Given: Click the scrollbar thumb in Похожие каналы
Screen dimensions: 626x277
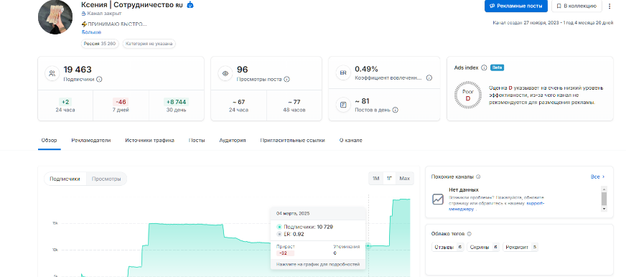Looking at the screenshot, I should coord(604,198).
